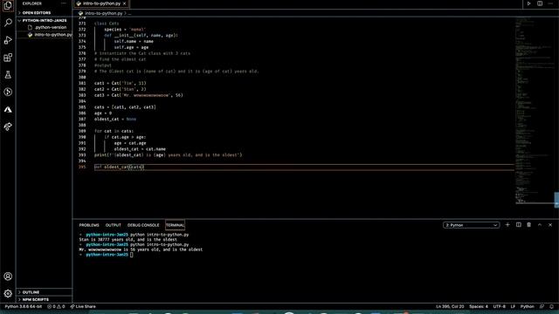Run Python file with the play icon
Screen dimensions: 559x314
pyautogui.click(x=528, y=3)
